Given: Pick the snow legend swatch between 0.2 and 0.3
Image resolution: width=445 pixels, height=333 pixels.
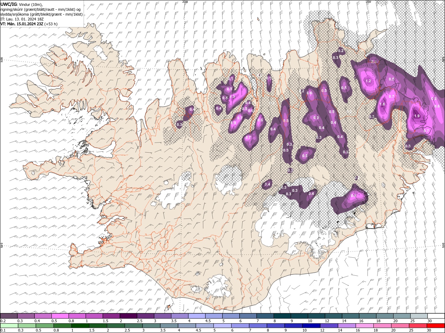Looking at the screenshot, I should click(x=9, y=316).
